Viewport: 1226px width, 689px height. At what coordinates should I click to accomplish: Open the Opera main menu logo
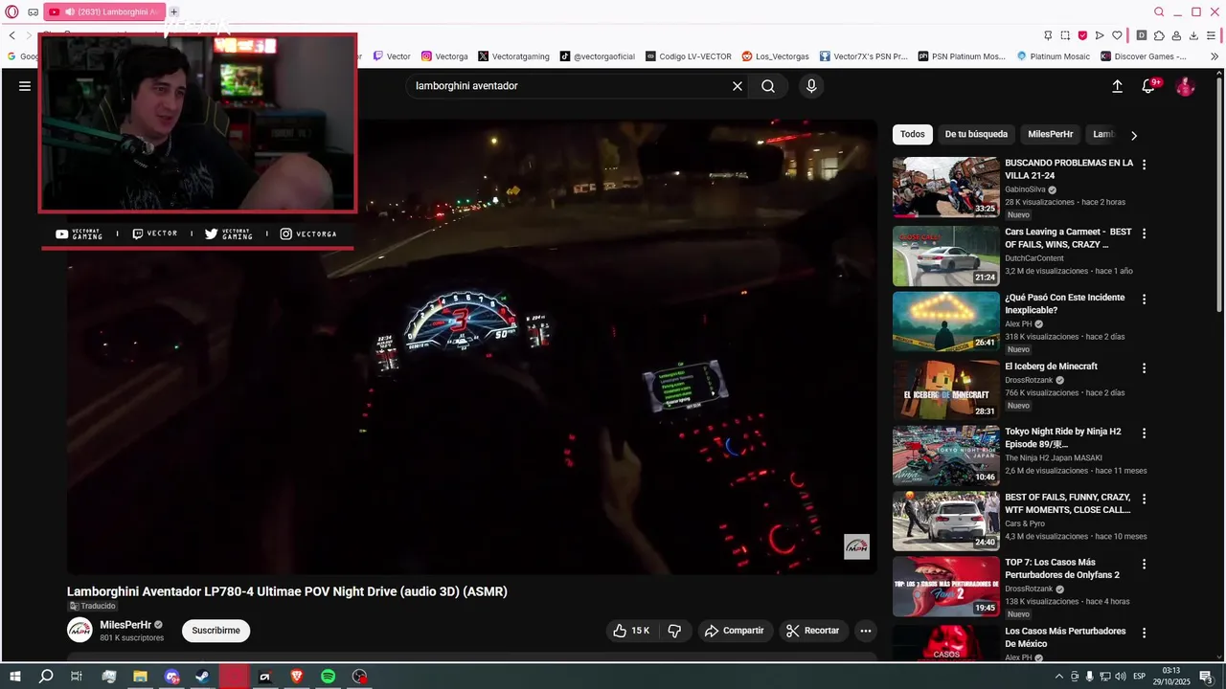point(11,11)
